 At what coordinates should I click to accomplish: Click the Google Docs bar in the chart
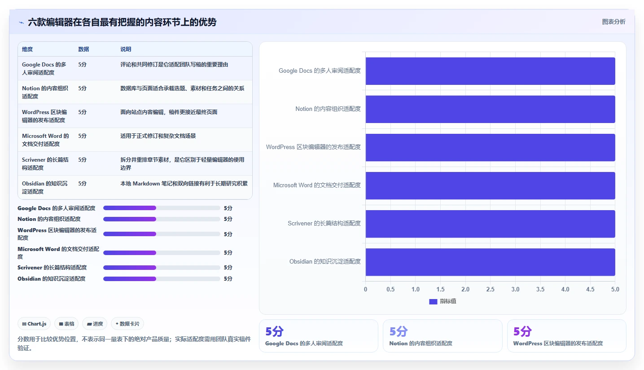pos(490,71)
